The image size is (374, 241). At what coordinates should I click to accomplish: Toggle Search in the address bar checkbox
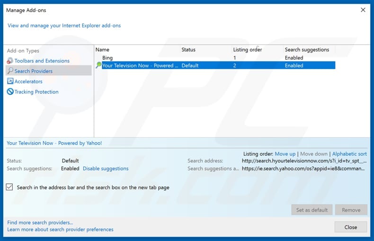click(9, 187)
